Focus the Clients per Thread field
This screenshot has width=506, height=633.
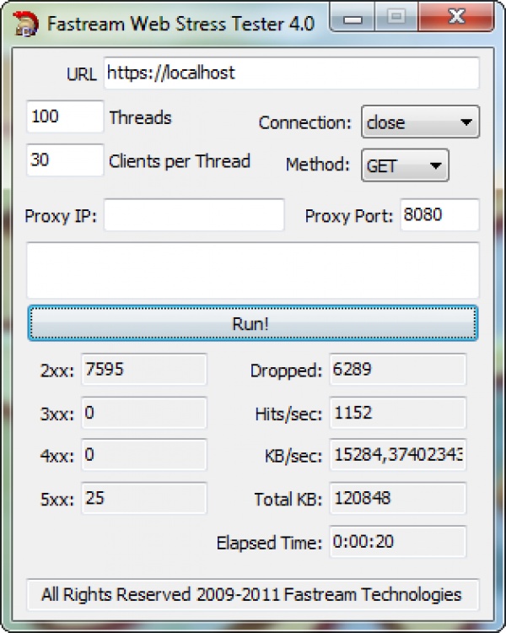65,160
